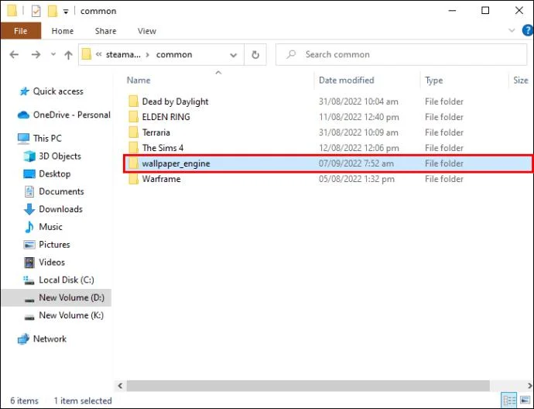This screenshot has height=409, width=534.
Task: Select the ELDEN RING folder
Action: point(166,117)
